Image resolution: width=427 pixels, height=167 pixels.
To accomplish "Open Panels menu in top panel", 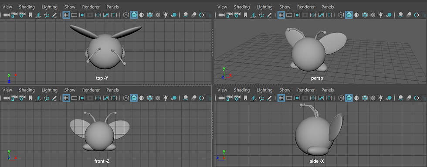I will click(113, 7).
